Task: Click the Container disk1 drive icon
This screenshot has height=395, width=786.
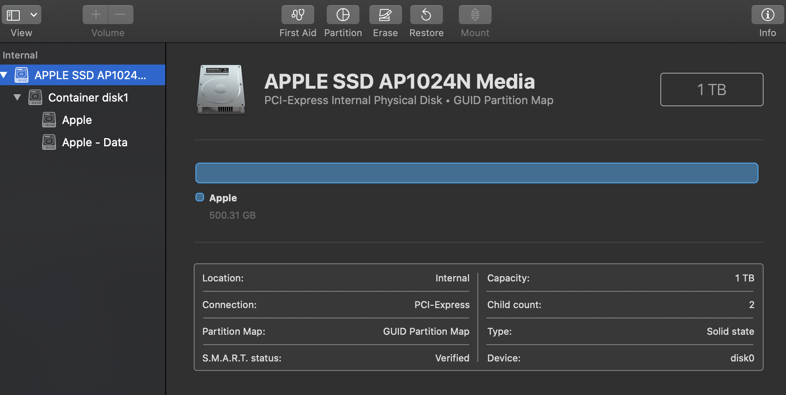Action: (x=35, y=97)
